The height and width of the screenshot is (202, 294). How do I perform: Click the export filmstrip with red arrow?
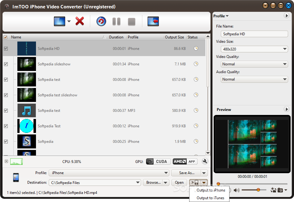pyautogui.click(x=153, y=21)
